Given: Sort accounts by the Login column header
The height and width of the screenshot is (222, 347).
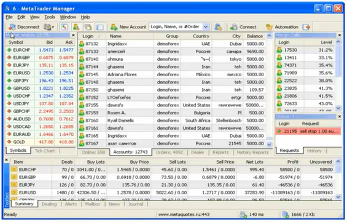Looking at the screenshot, I should (x=92, y=36).
